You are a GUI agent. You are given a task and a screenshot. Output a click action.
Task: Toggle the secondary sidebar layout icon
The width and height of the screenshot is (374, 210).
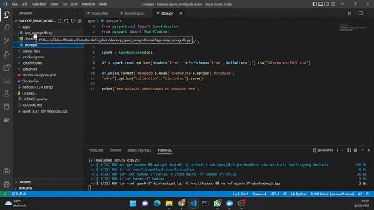(327, 4)
